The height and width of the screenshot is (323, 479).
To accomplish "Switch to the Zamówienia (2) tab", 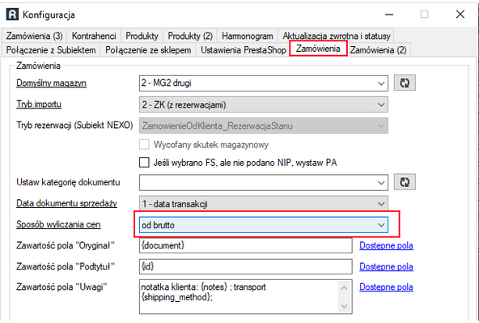I will pos(378,50).
